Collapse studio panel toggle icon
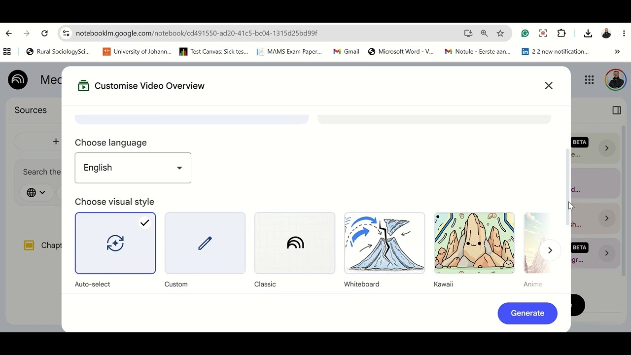Image resolution: width=631 pixels, height=355 pixels. point(617,110)
